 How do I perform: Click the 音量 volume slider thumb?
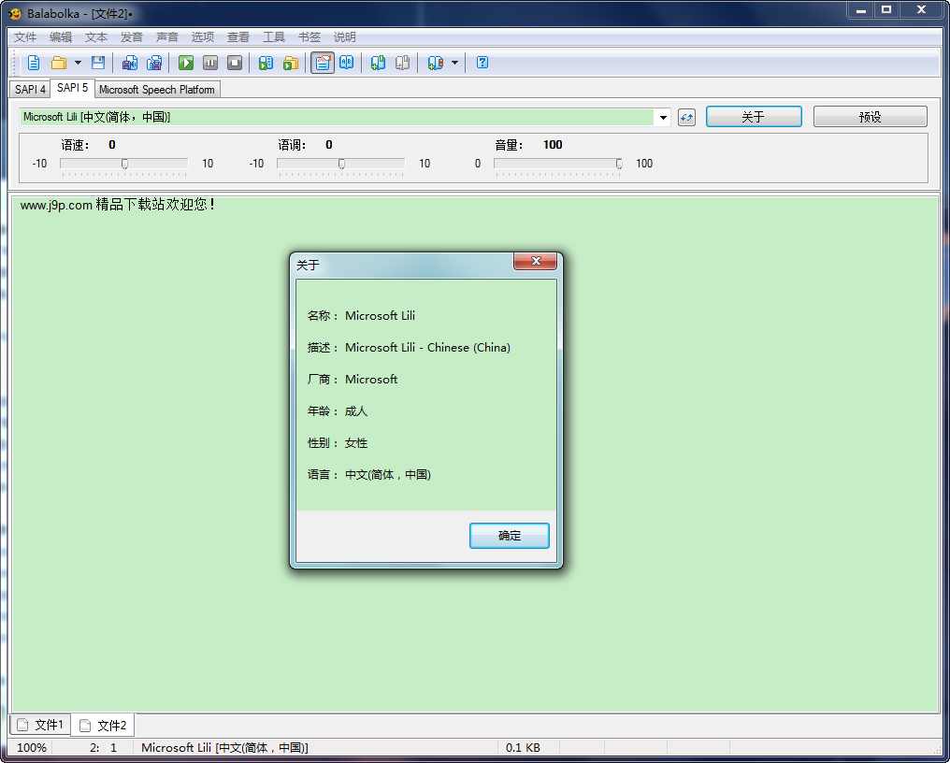[619, 164]
